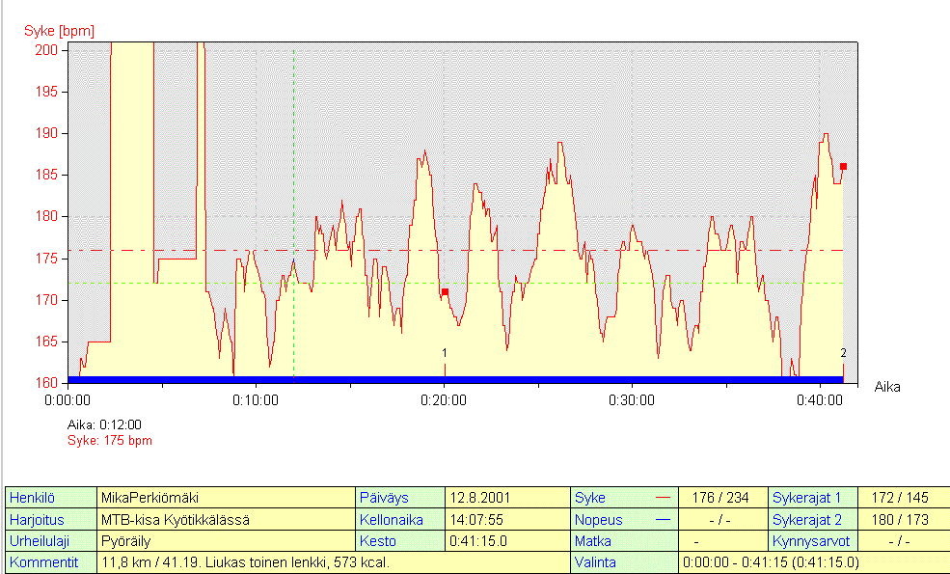950x574 pixels.
Task: Select lap number 2 on the timeline
Action: tap(843, 353)
